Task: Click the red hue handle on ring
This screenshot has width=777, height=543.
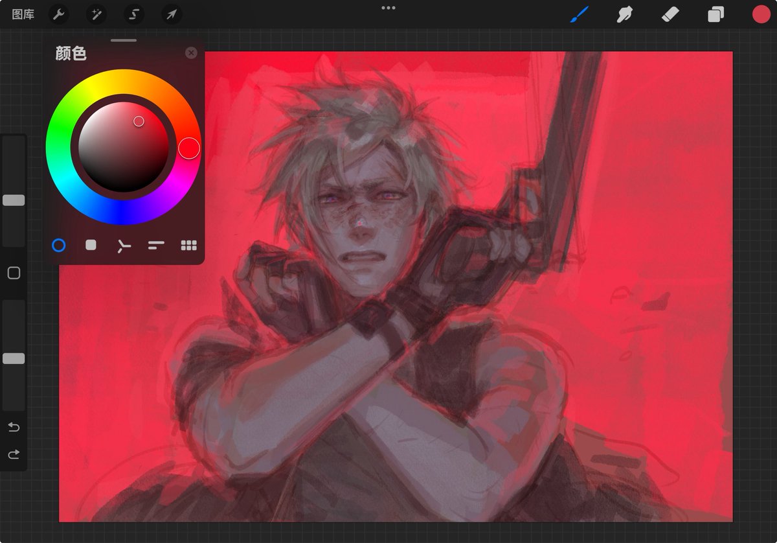Action: (x=189, y=148)
